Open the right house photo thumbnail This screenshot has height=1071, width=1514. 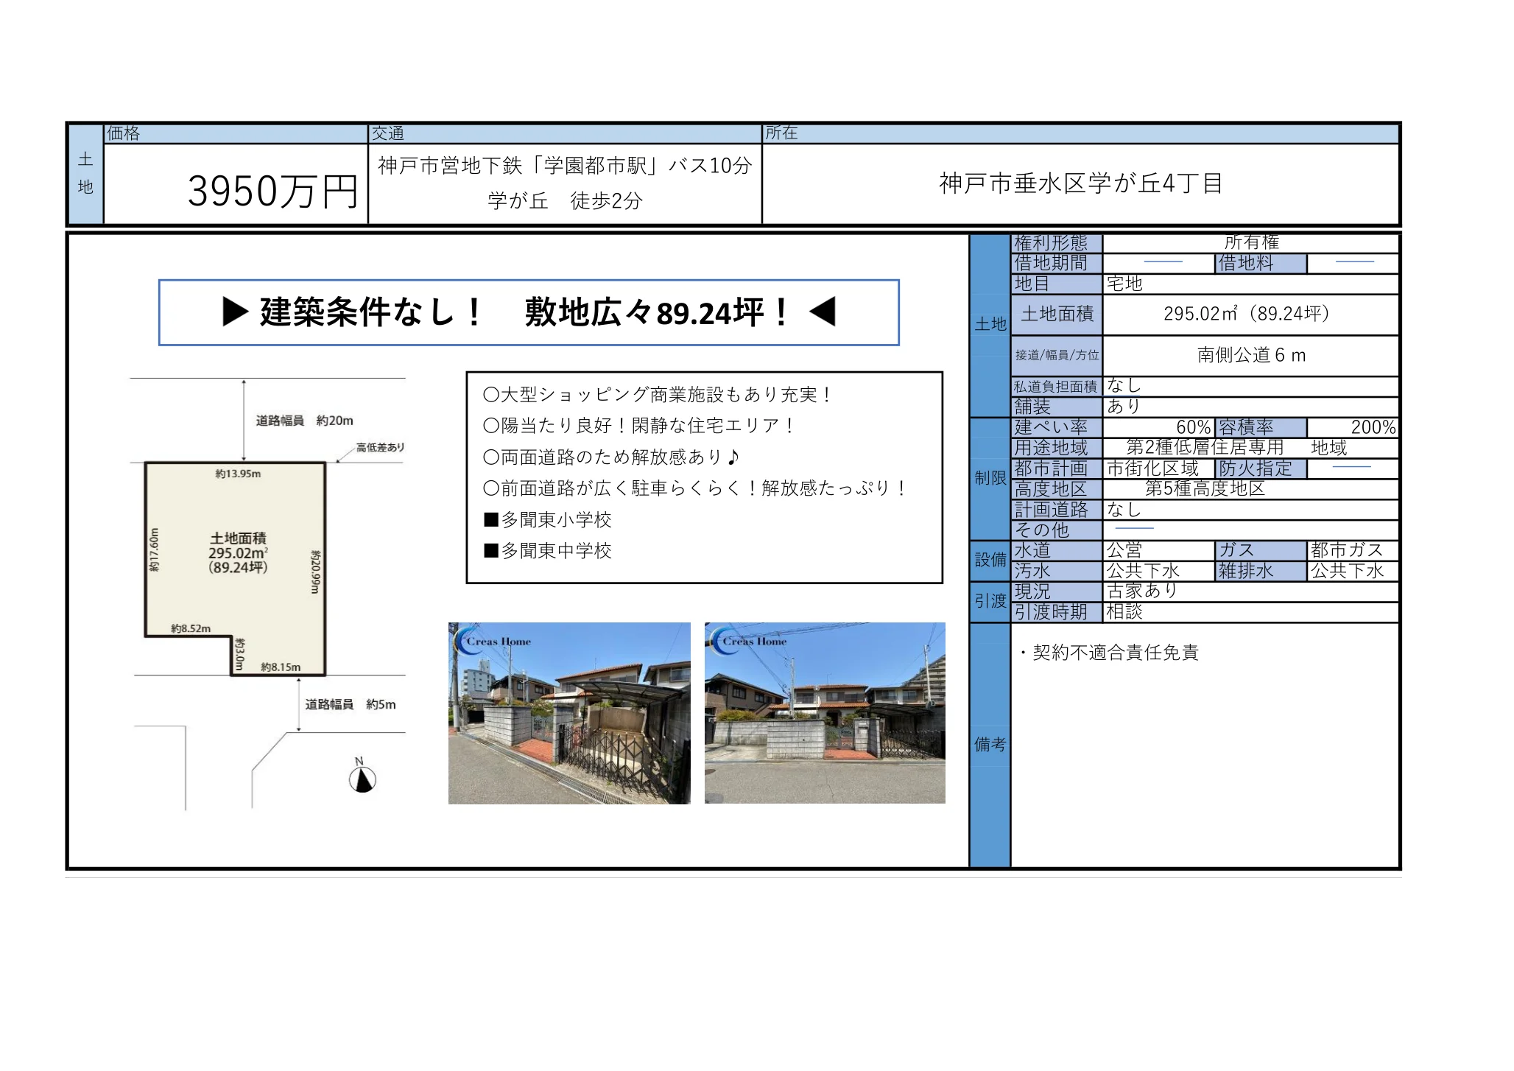click(825, 713)
